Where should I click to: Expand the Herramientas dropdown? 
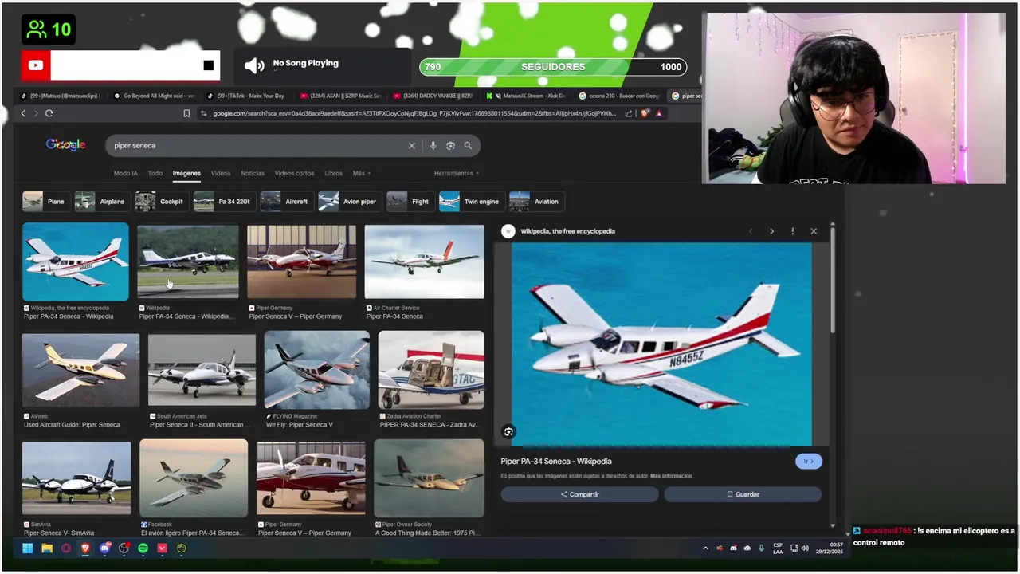pyautogui.click(x=456, y=173)
